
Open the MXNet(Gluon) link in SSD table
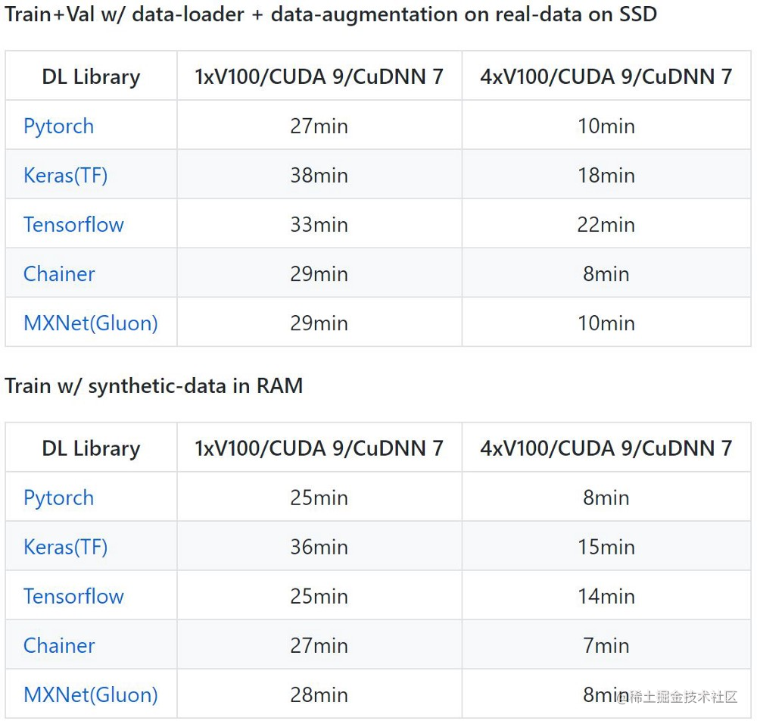point(91,323)
